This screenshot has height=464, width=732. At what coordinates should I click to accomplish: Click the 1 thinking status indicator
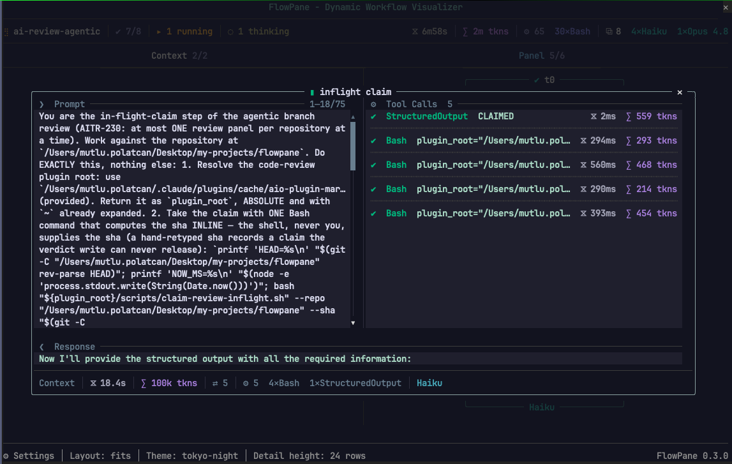(258, 31)
